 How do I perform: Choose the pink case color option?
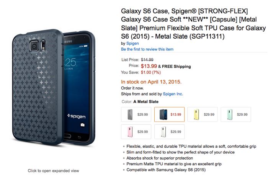137,131
